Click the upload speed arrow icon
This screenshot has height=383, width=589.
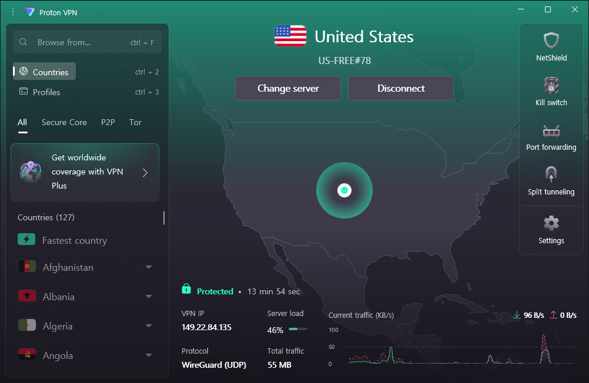click(x=553, y=315)
